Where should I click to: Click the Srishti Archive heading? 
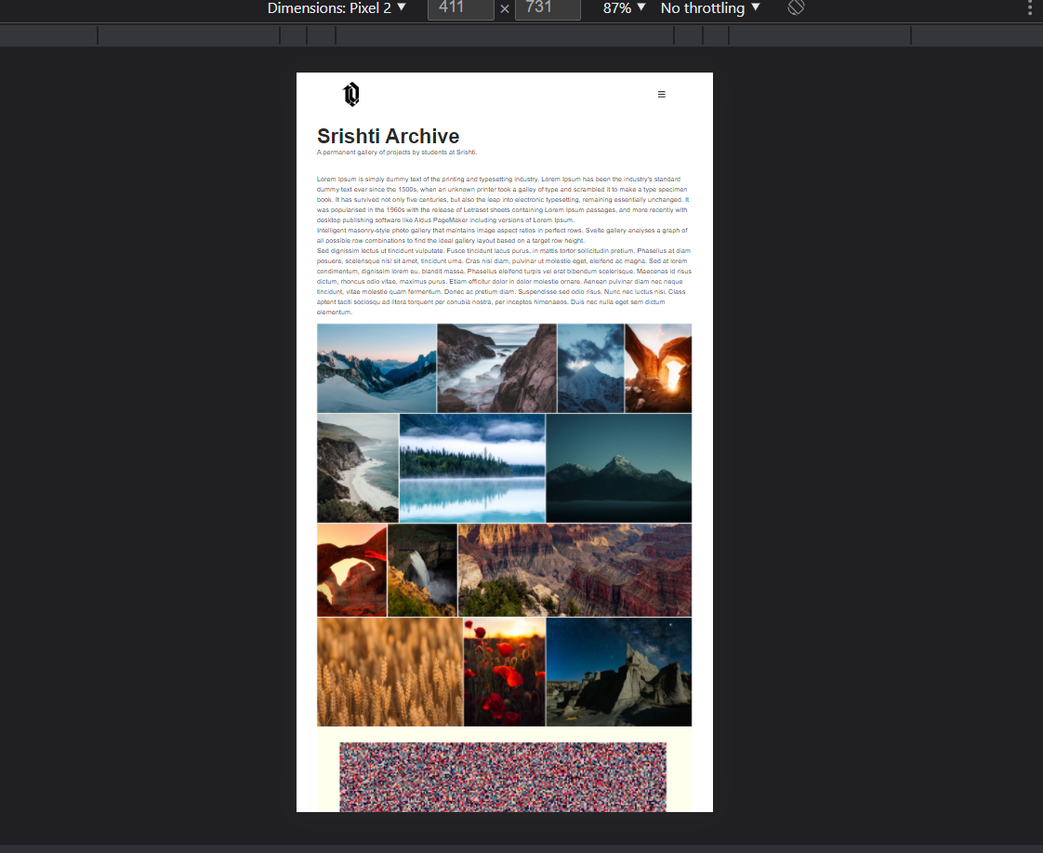388,136
